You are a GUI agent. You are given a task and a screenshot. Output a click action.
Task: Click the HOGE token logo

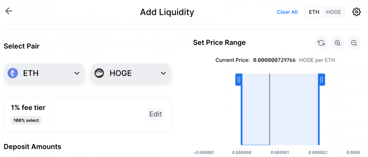pos(99,73)
